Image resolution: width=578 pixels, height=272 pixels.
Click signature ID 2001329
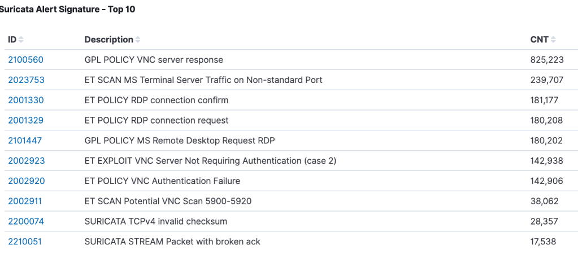[x=25, y=120]
